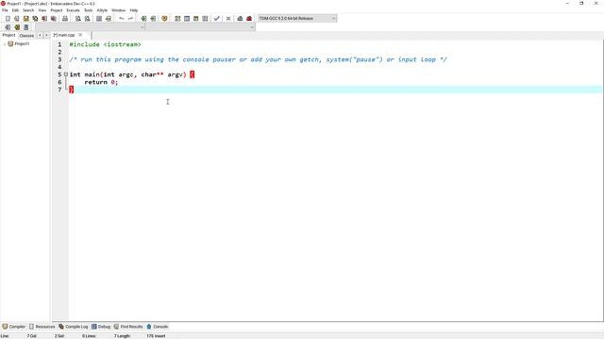Click the green icon in second toolbar row
Image resolution: width=604 pixels, height=339 pixels.
click(x=17, y=27)
